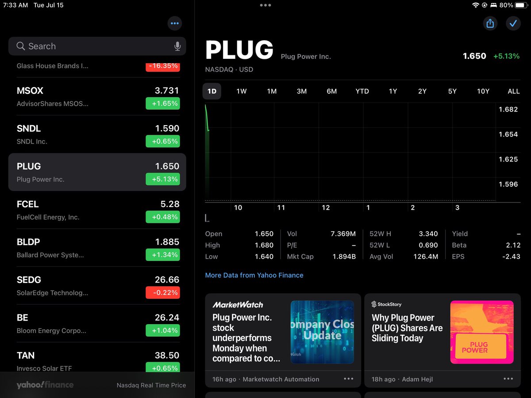
Task: Toggle TAN +0.65% change badge
Action: tap(163, 367)
